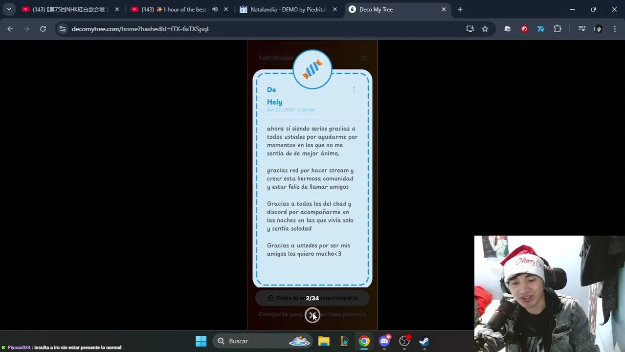Open the Windows Start menu
Image resolution: width=625 pixels, height=352 pixels.
(x=201, y=341)
